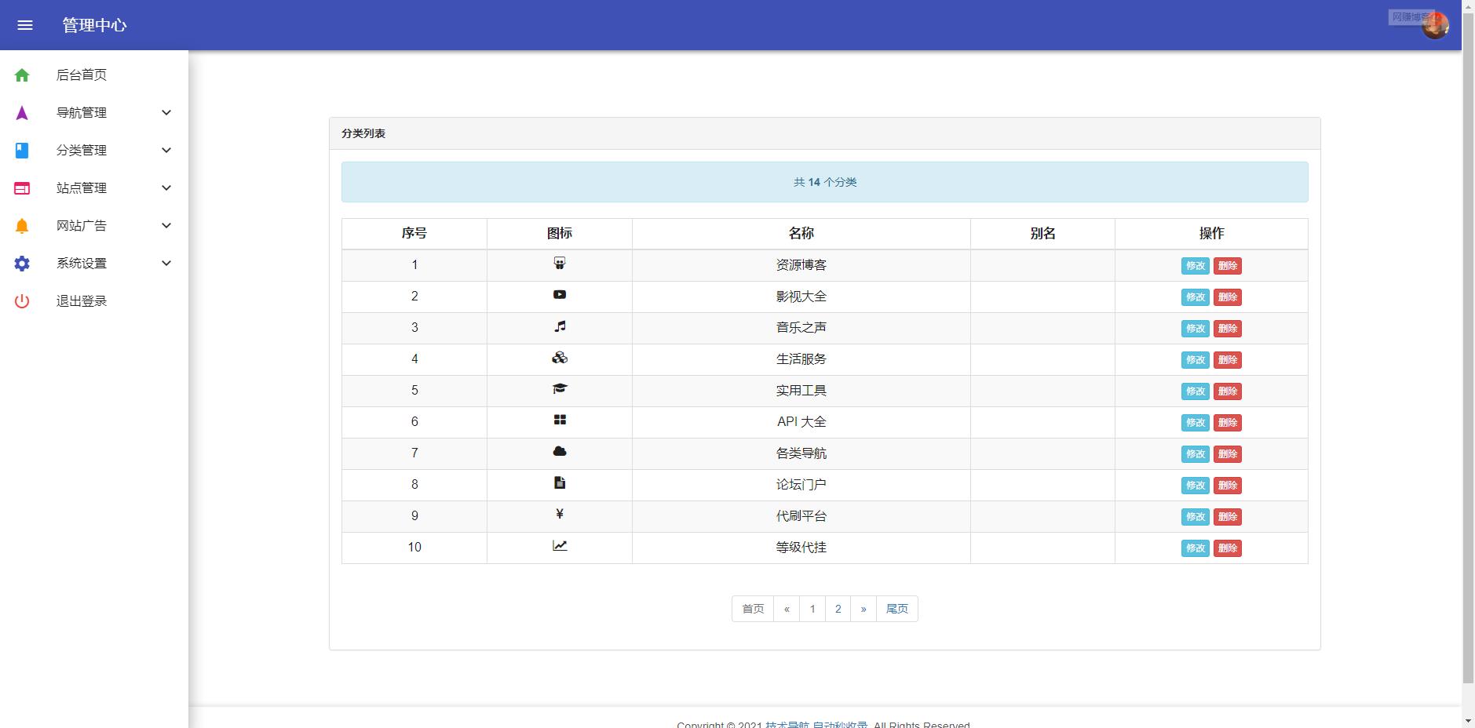Click 删除 for 影视大全

(x=1228, y=297)
